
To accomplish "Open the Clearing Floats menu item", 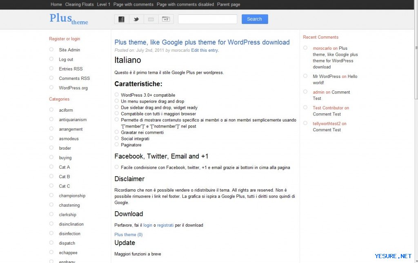I will click(79, 4).
